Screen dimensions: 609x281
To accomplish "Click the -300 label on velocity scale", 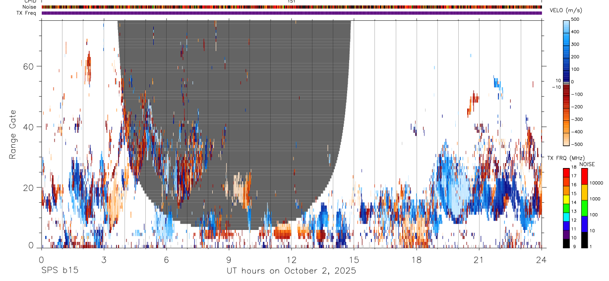I will [577, 119].
